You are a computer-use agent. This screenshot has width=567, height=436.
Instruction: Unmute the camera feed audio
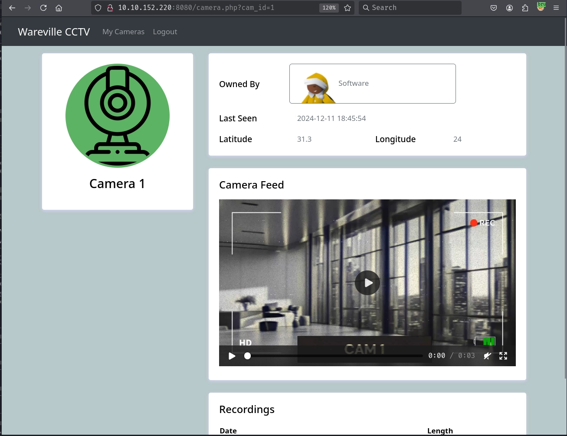click(488, 356)
